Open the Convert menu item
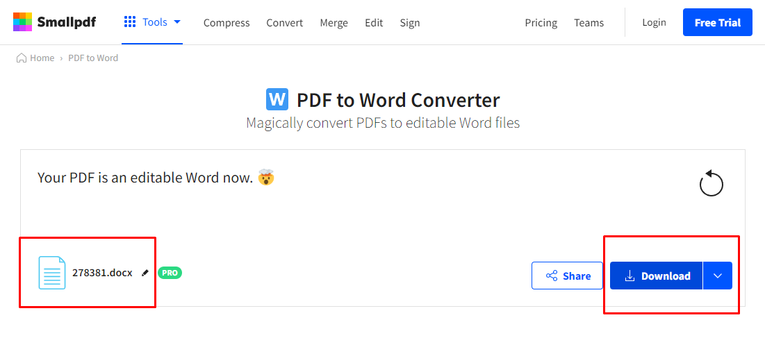765x363 pixels. pyautogui.click(x=284, y=22)
